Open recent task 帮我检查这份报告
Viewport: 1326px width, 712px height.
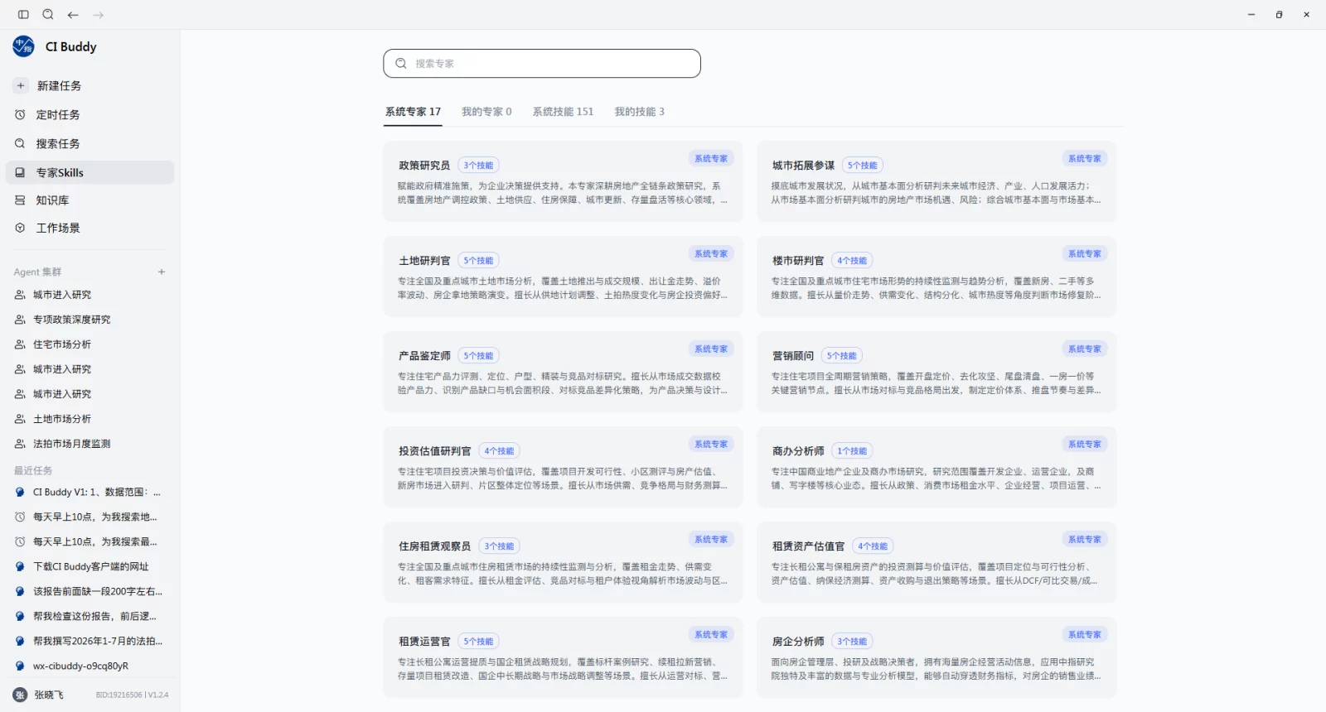pos(90,616)
